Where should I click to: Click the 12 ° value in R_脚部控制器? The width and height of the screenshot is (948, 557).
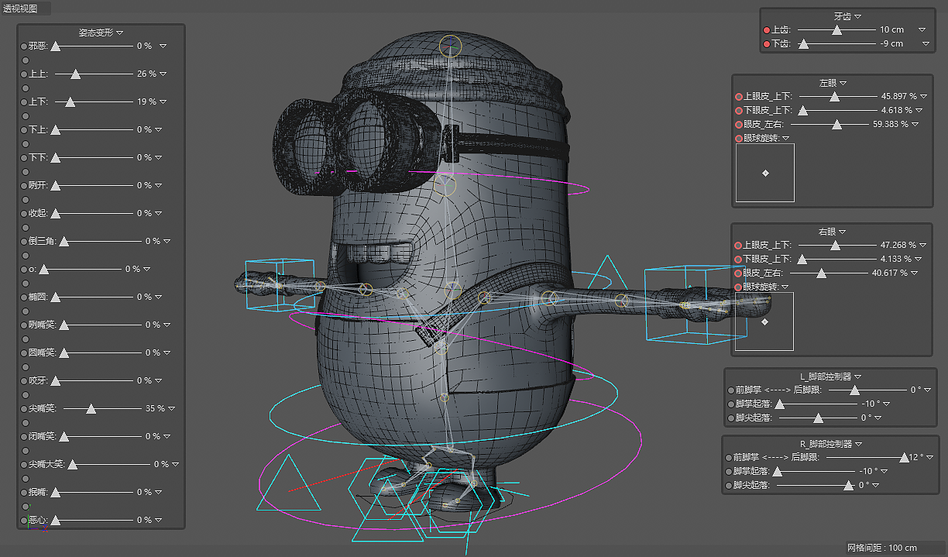pyautogui.click(x=916, y=457)
